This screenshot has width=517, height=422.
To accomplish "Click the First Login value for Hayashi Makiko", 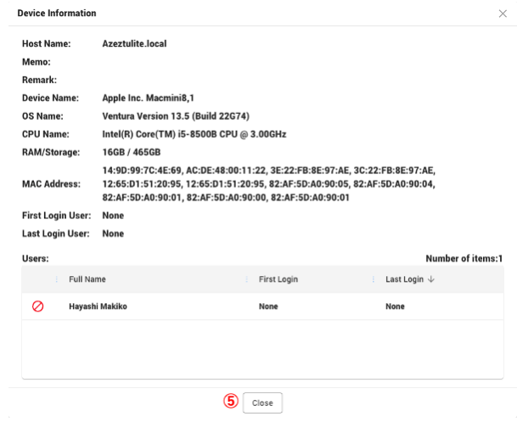I will tap(268, 307).
